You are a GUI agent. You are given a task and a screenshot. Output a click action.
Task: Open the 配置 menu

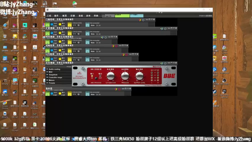(x=65, y=16)
